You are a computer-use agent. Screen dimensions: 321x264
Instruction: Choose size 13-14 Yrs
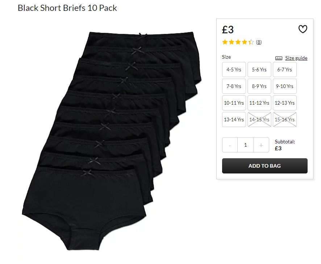(x=234, y=120)
